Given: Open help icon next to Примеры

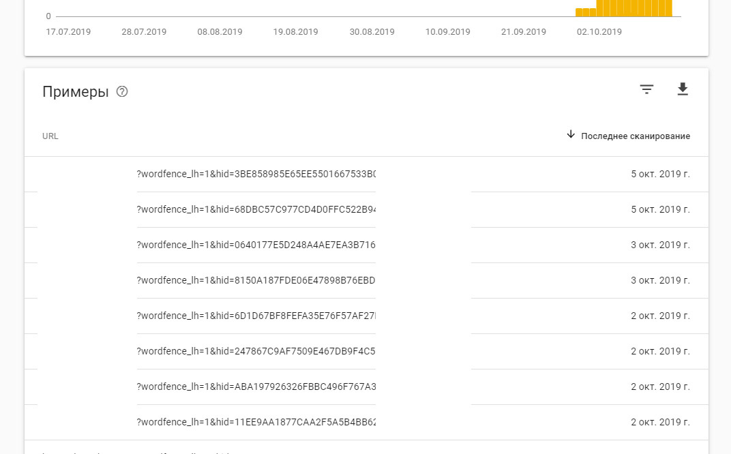Looking at the screenshot, I should click(122, 91).
